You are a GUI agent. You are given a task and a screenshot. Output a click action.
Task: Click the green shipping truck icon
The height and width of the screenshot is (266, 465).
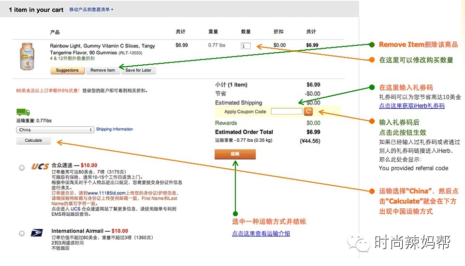(23, 112)
